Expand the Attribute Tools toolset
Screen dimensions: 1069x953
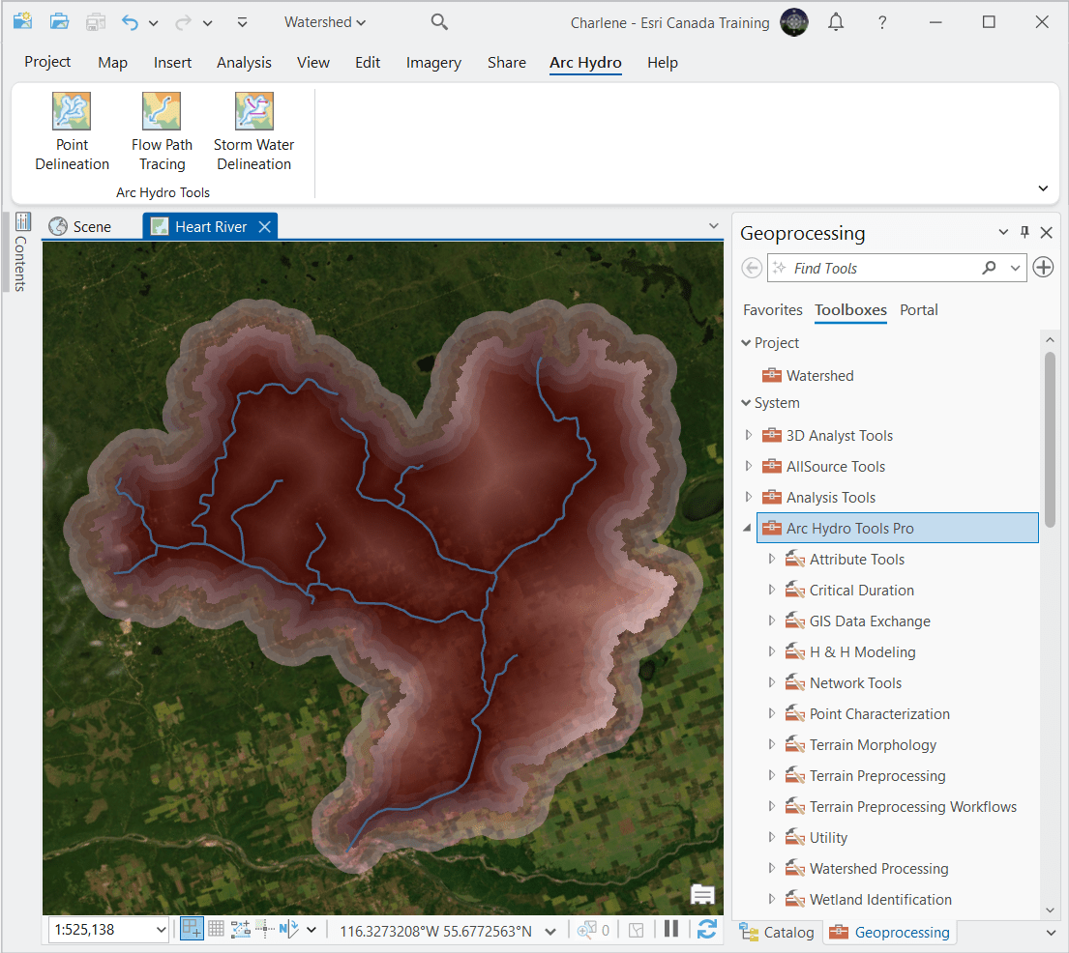tap(772, 559)
